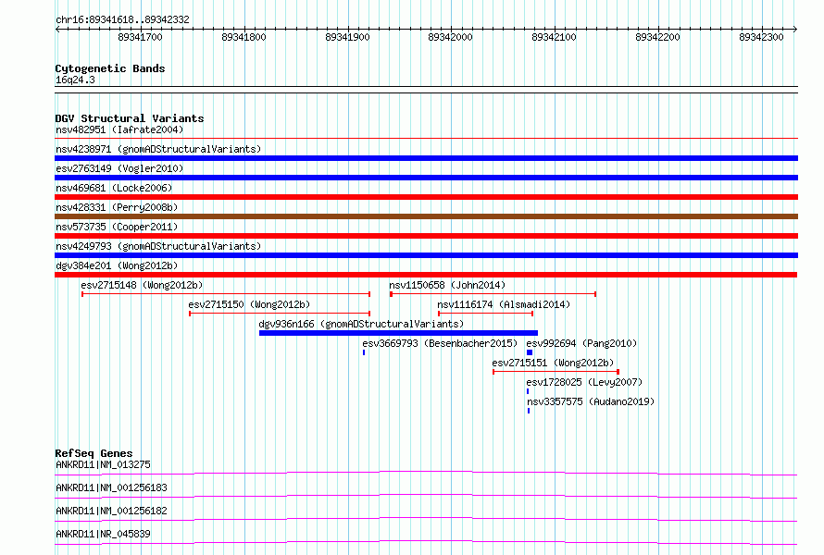Click ruler position 89342000

coord(450,37)
